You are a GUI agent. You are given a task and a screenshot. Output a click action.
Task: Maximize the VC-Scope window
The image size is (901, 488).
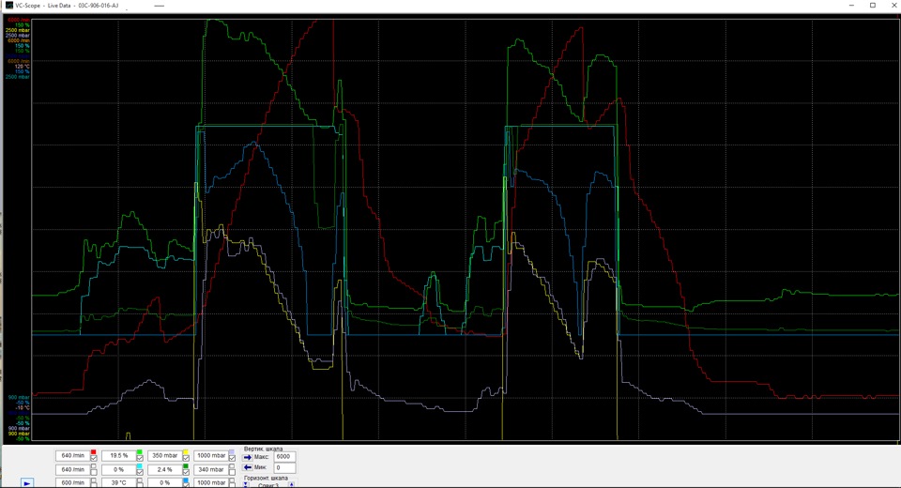(x=873, y=6)
